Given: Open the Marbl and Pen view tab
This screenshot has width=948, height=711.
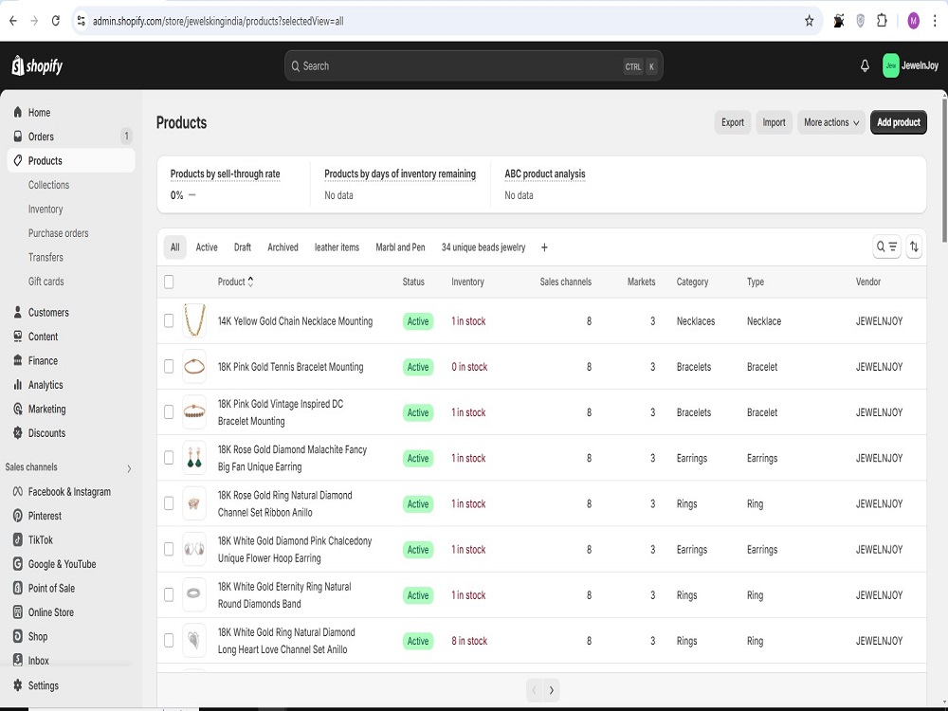Looking at the screenshot, I should pos(400,247).
